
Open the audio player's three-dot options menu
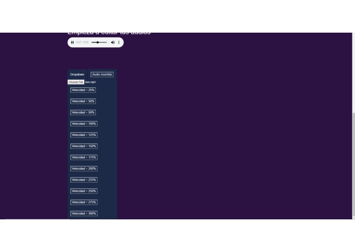(x=119, y=42)
